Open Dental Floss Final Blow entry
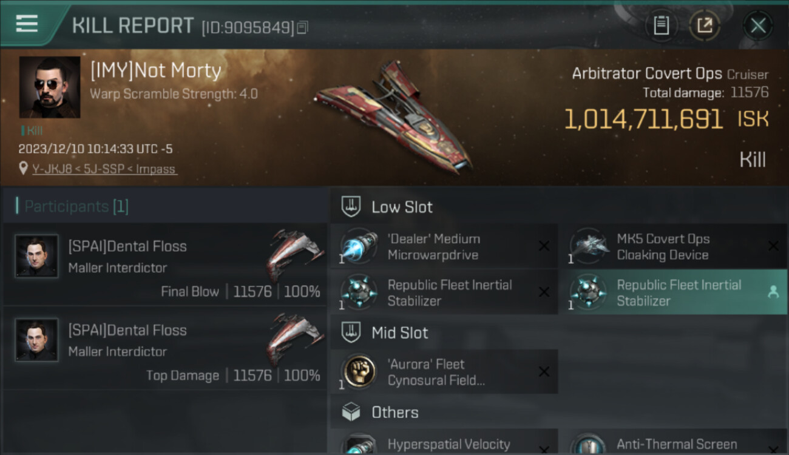 [x=165, y=265]
